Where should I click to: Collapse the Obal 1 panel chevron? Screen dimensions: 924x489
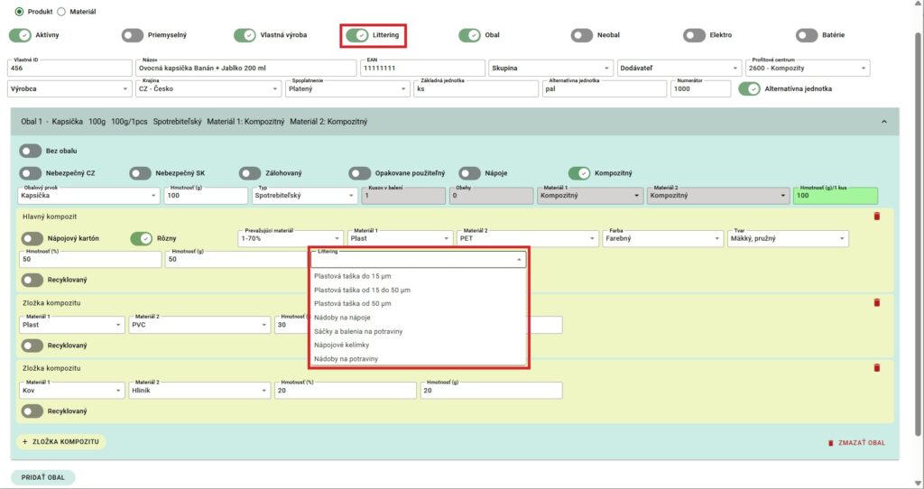pyautogui.click(x=882, y=122)
